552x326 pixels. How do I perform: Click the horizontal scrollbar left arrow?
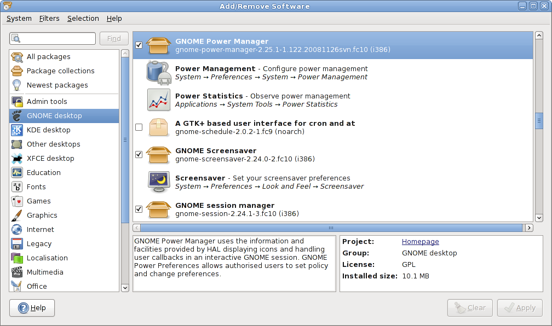(136, 228)
